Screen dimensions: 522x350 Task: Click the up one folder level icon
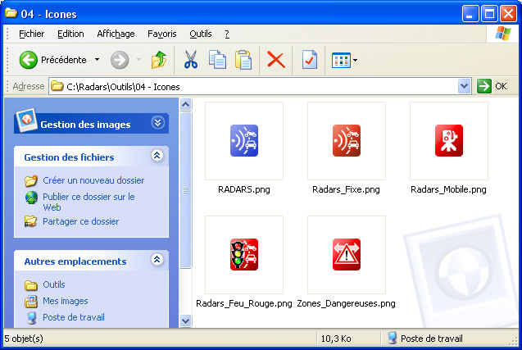[159, 60]
